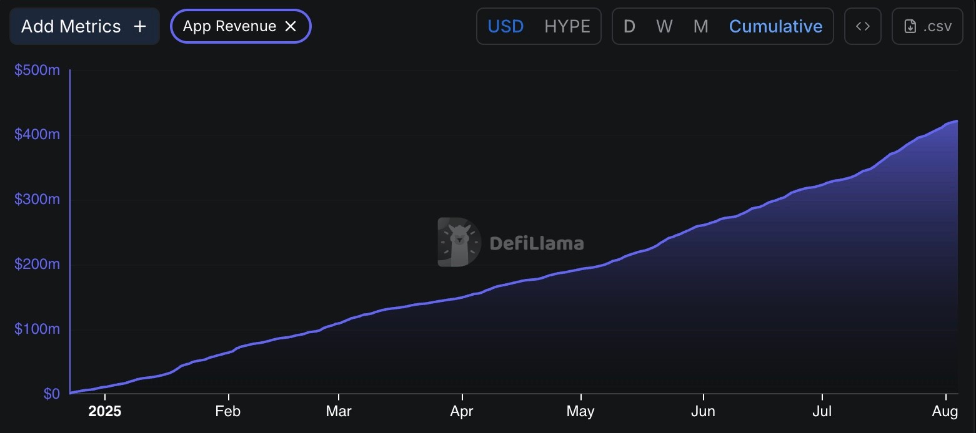Select monthly M interval
The width and height of the screenshot is (976, 433).
pyautogui.click(x=701, y=26)
